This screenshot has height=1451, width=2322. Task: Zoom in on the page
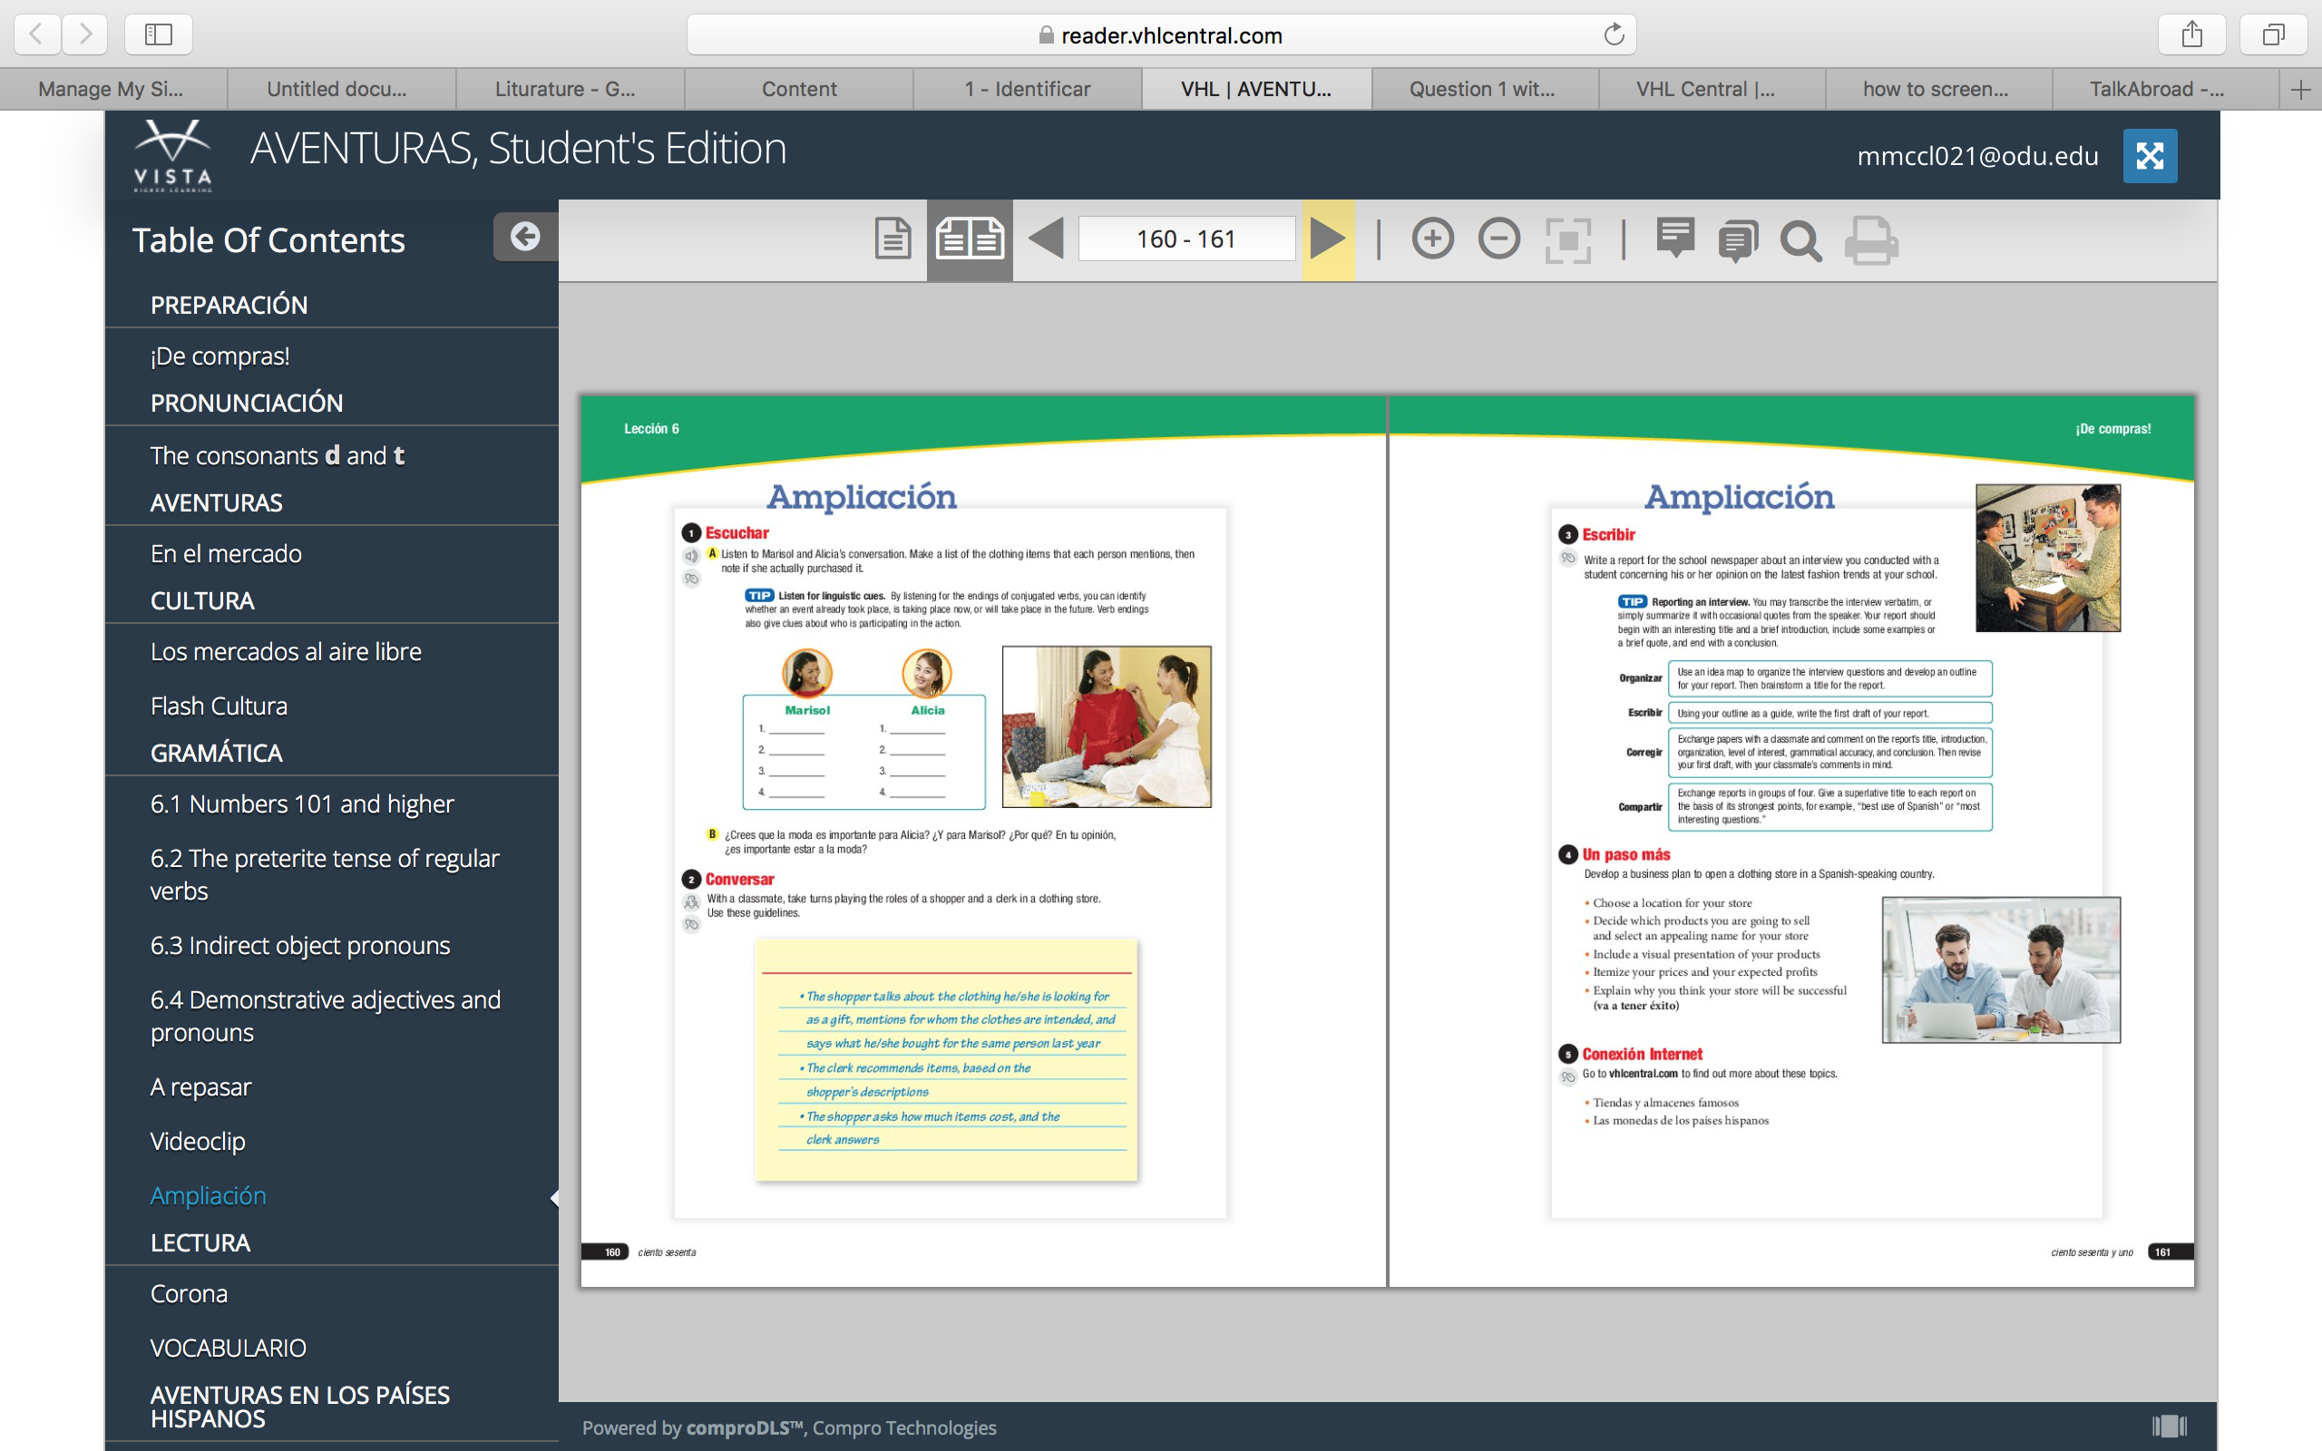(1432, 239)
